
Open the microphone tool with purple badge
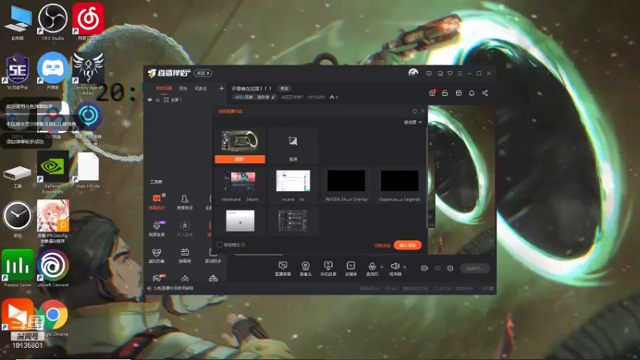point(157,228)
